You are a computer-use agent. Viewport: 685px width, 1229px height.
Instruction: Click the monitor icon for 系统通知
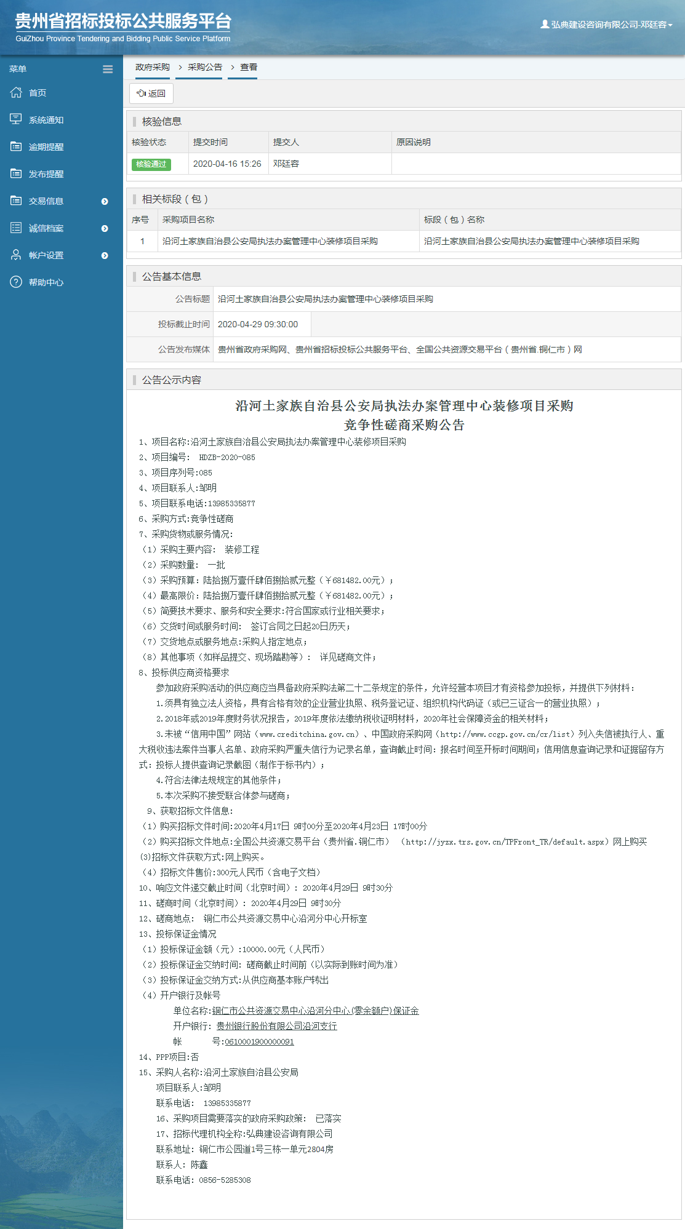point(16,119)
